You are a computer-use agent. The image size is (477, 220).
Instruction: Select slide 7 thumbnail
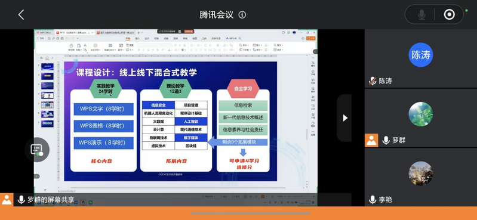point(47,123)
